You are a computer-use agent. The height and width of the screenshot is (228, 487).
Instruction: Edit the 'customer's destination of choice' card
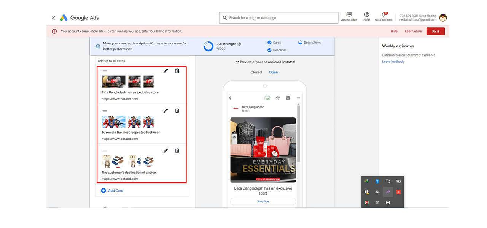166,150
